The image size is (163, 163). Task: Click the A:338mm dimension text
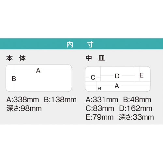[x=22, y=100]
